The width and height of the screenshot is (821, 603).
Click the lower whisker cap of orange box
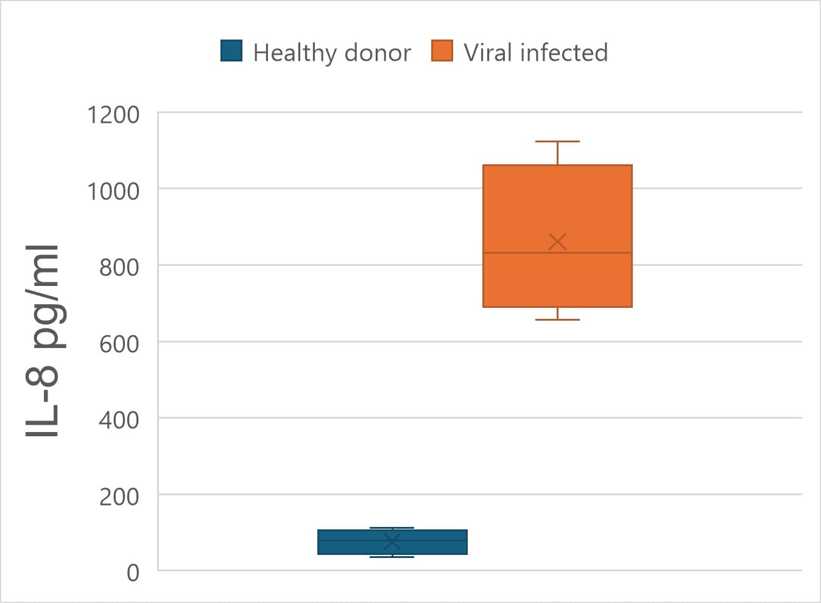(x=557, y=319)
